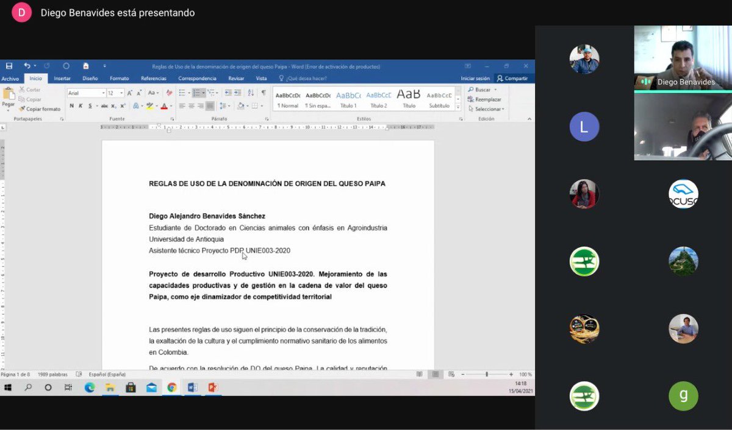Open text effects (outlined A) icon
Image resolution: width=732 pixels, height=430 pixels.
tap(135, 106)
